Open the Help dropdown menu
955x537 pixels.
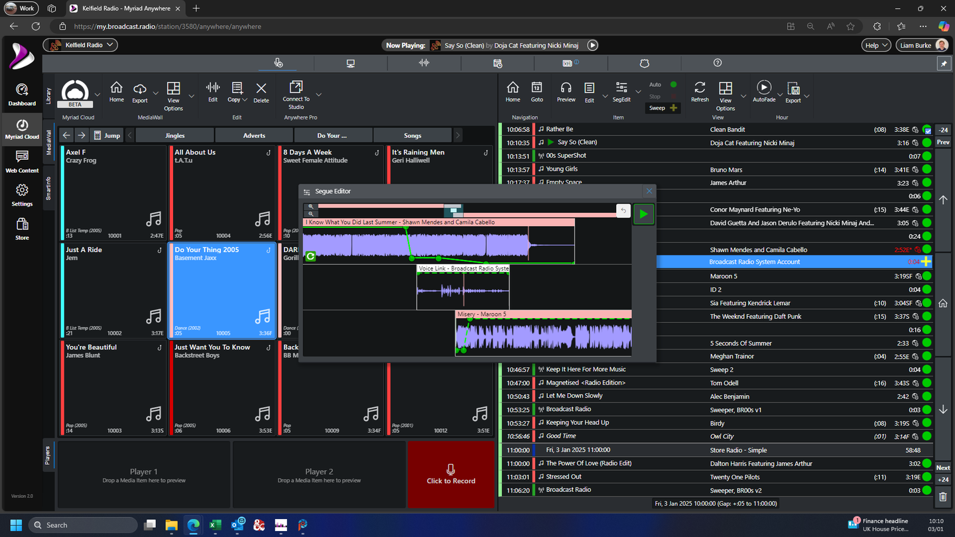[x=875, y=45]
